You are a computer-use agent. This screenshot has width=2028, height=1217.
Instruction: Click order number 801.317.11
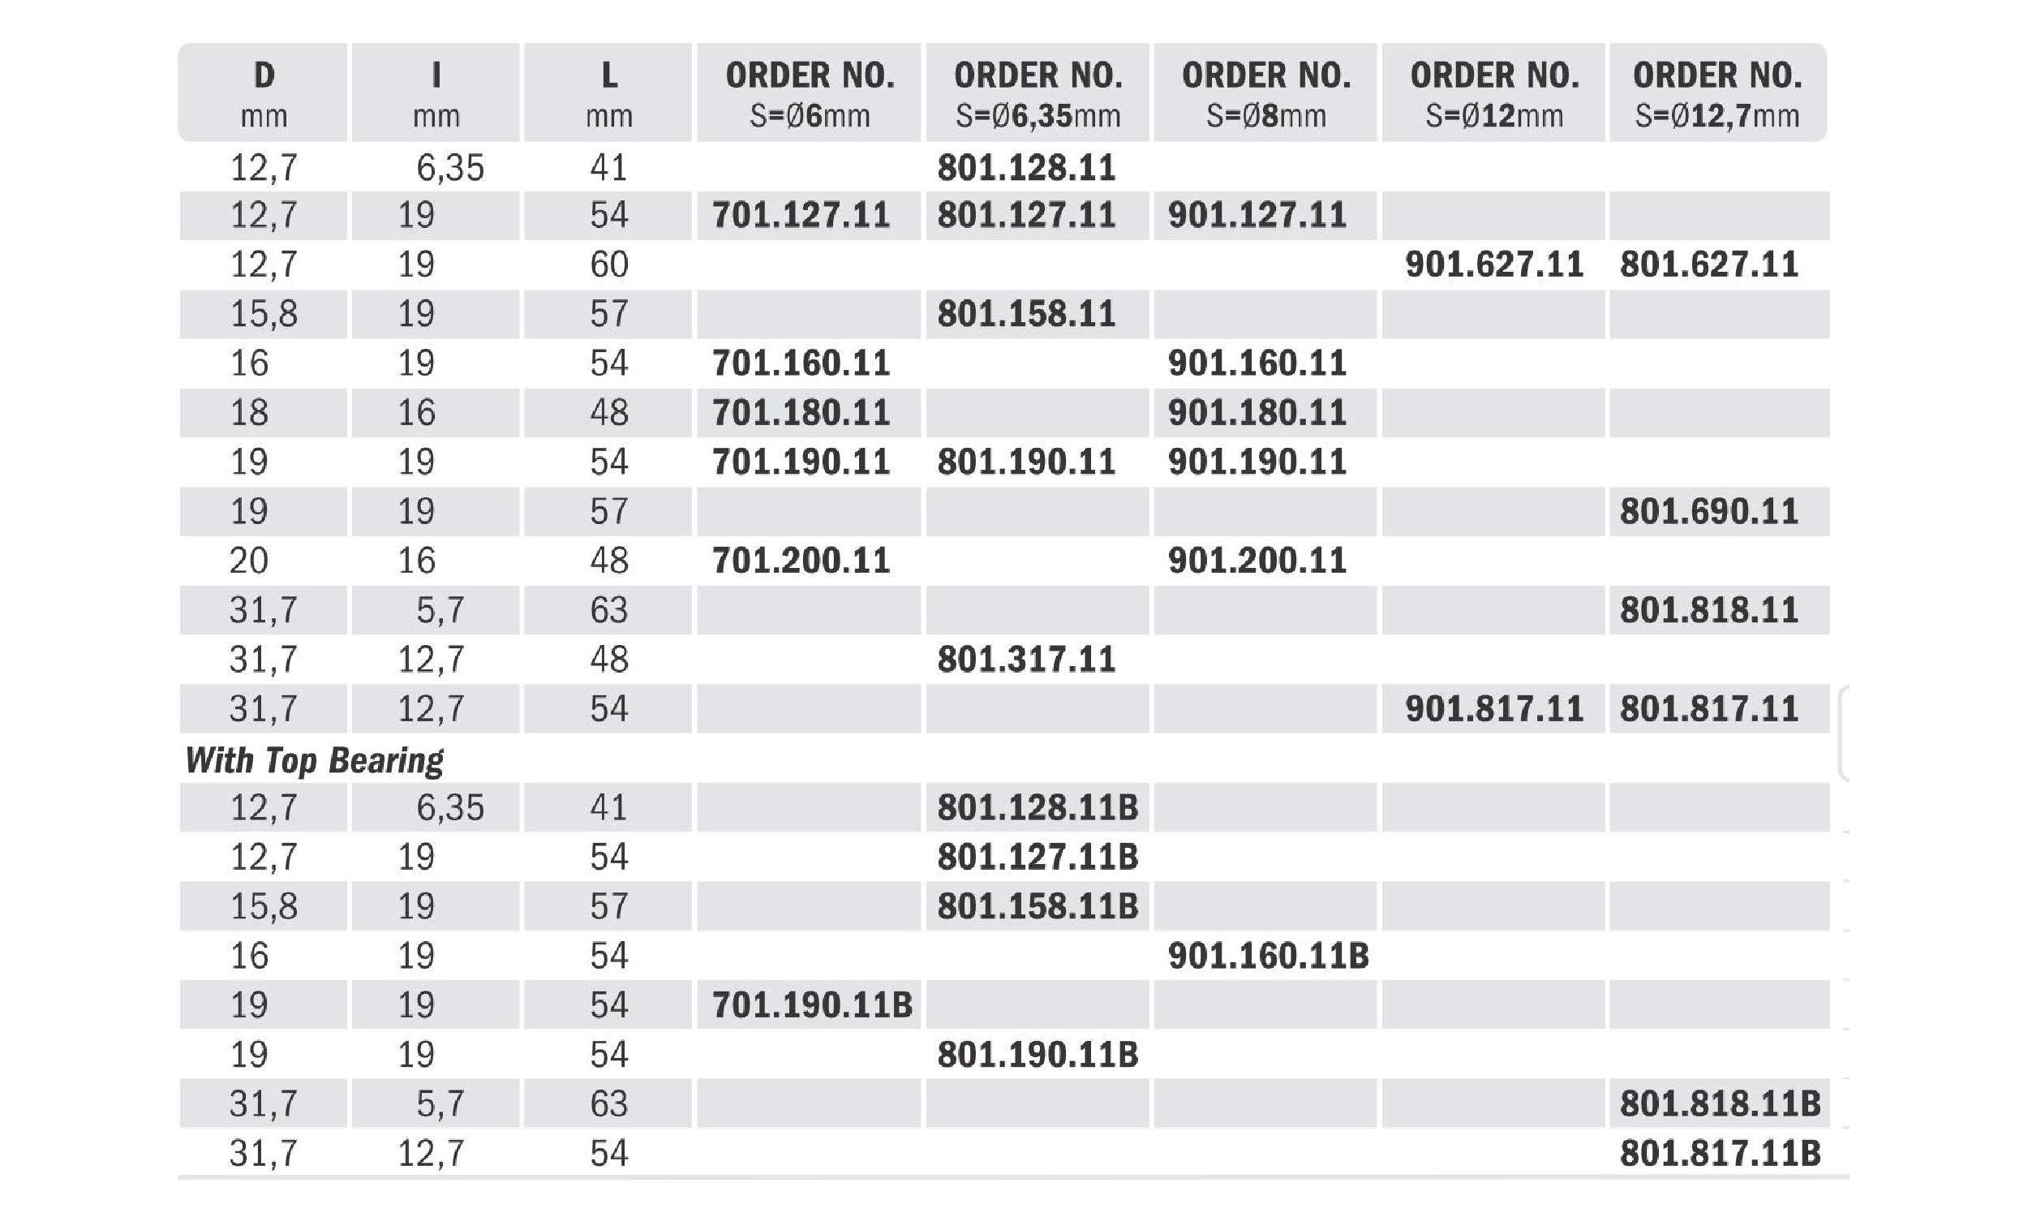[x=1026, y=660]
